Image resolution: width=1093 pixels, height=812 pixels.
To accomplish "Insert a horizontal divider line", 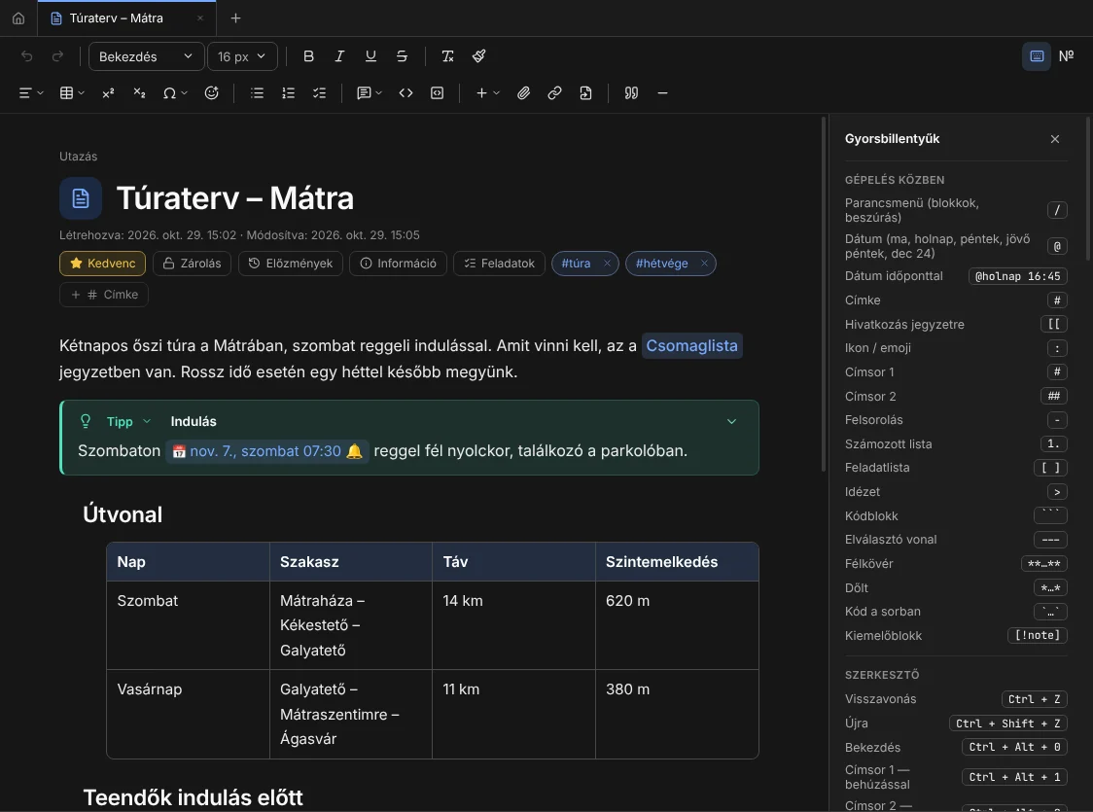I will (x=663, y=93).
